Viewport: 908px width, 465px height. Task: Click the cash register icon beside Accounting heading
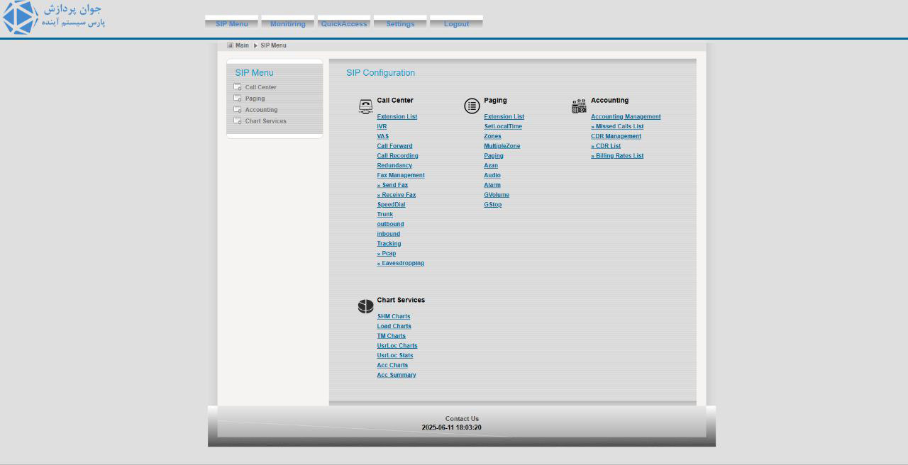tap(579, 106)
